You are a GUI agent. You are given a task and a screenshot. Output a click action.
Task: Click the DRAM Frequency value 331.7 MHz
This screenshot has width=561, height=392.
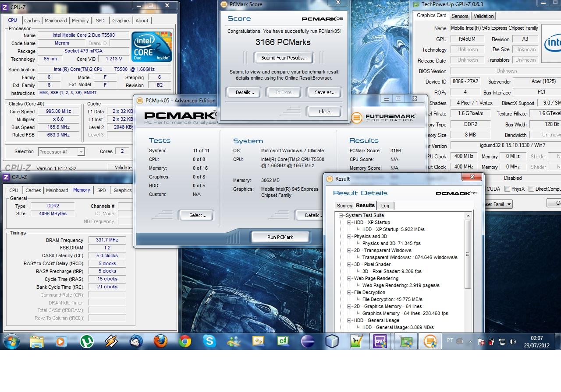click(107, 240)
